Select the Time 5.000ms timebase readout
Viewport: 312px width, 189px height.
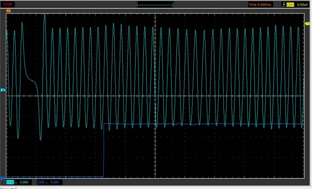pos(260,5)
